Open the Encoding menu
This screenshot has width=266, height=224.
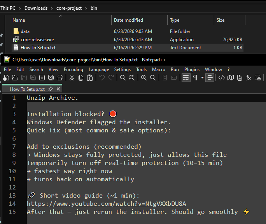73,69
